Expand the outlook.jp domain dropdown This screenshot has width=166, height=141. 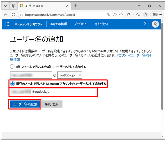70,75
